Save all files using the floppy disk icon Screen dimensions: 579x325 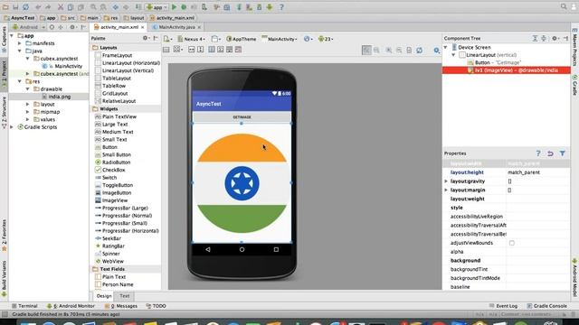pyautogui.click(x=15, y=7)
